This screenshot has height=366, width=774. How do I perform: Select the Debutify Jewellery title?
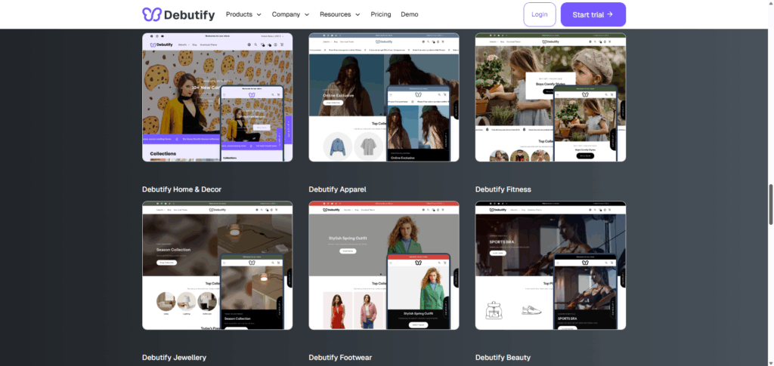[175, 357]
